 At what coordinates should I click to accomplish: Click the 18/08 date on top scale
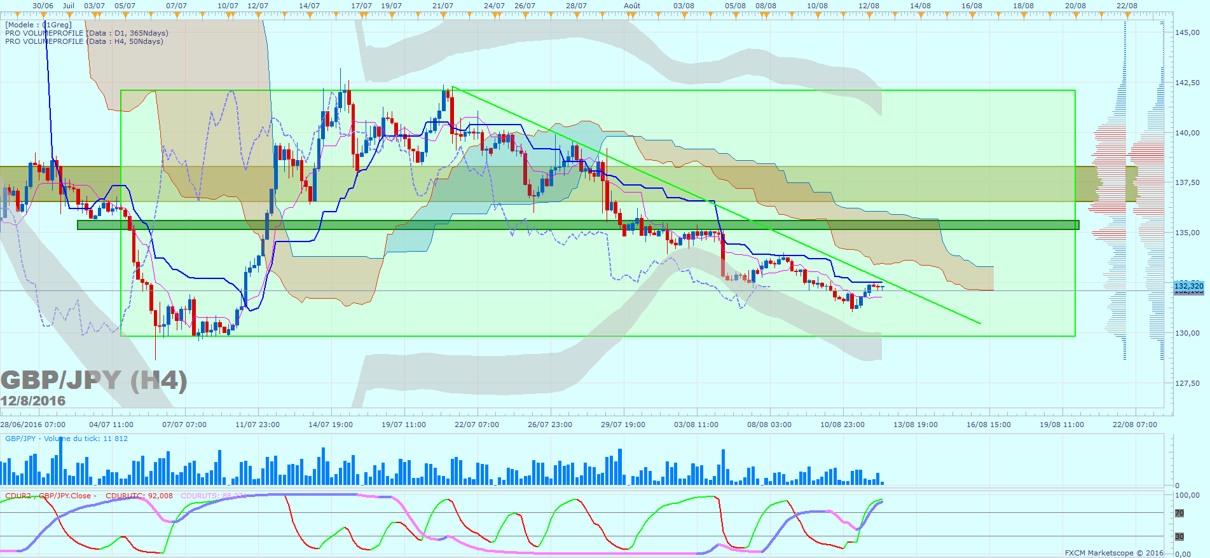[x=1023, y=6]
